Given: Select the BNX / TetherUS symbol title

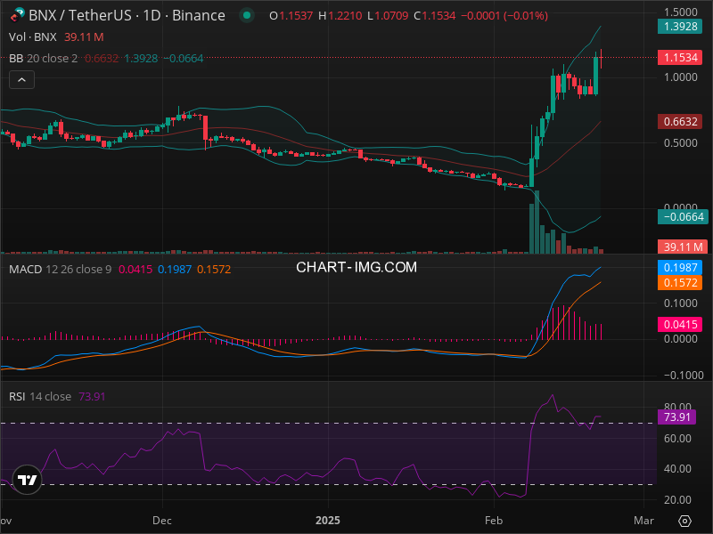Looking at the screenshot, I should pyautogui.click(x=80, y=15).
